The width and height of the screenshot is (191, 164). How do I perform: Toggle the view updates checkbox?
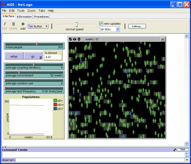101,23
